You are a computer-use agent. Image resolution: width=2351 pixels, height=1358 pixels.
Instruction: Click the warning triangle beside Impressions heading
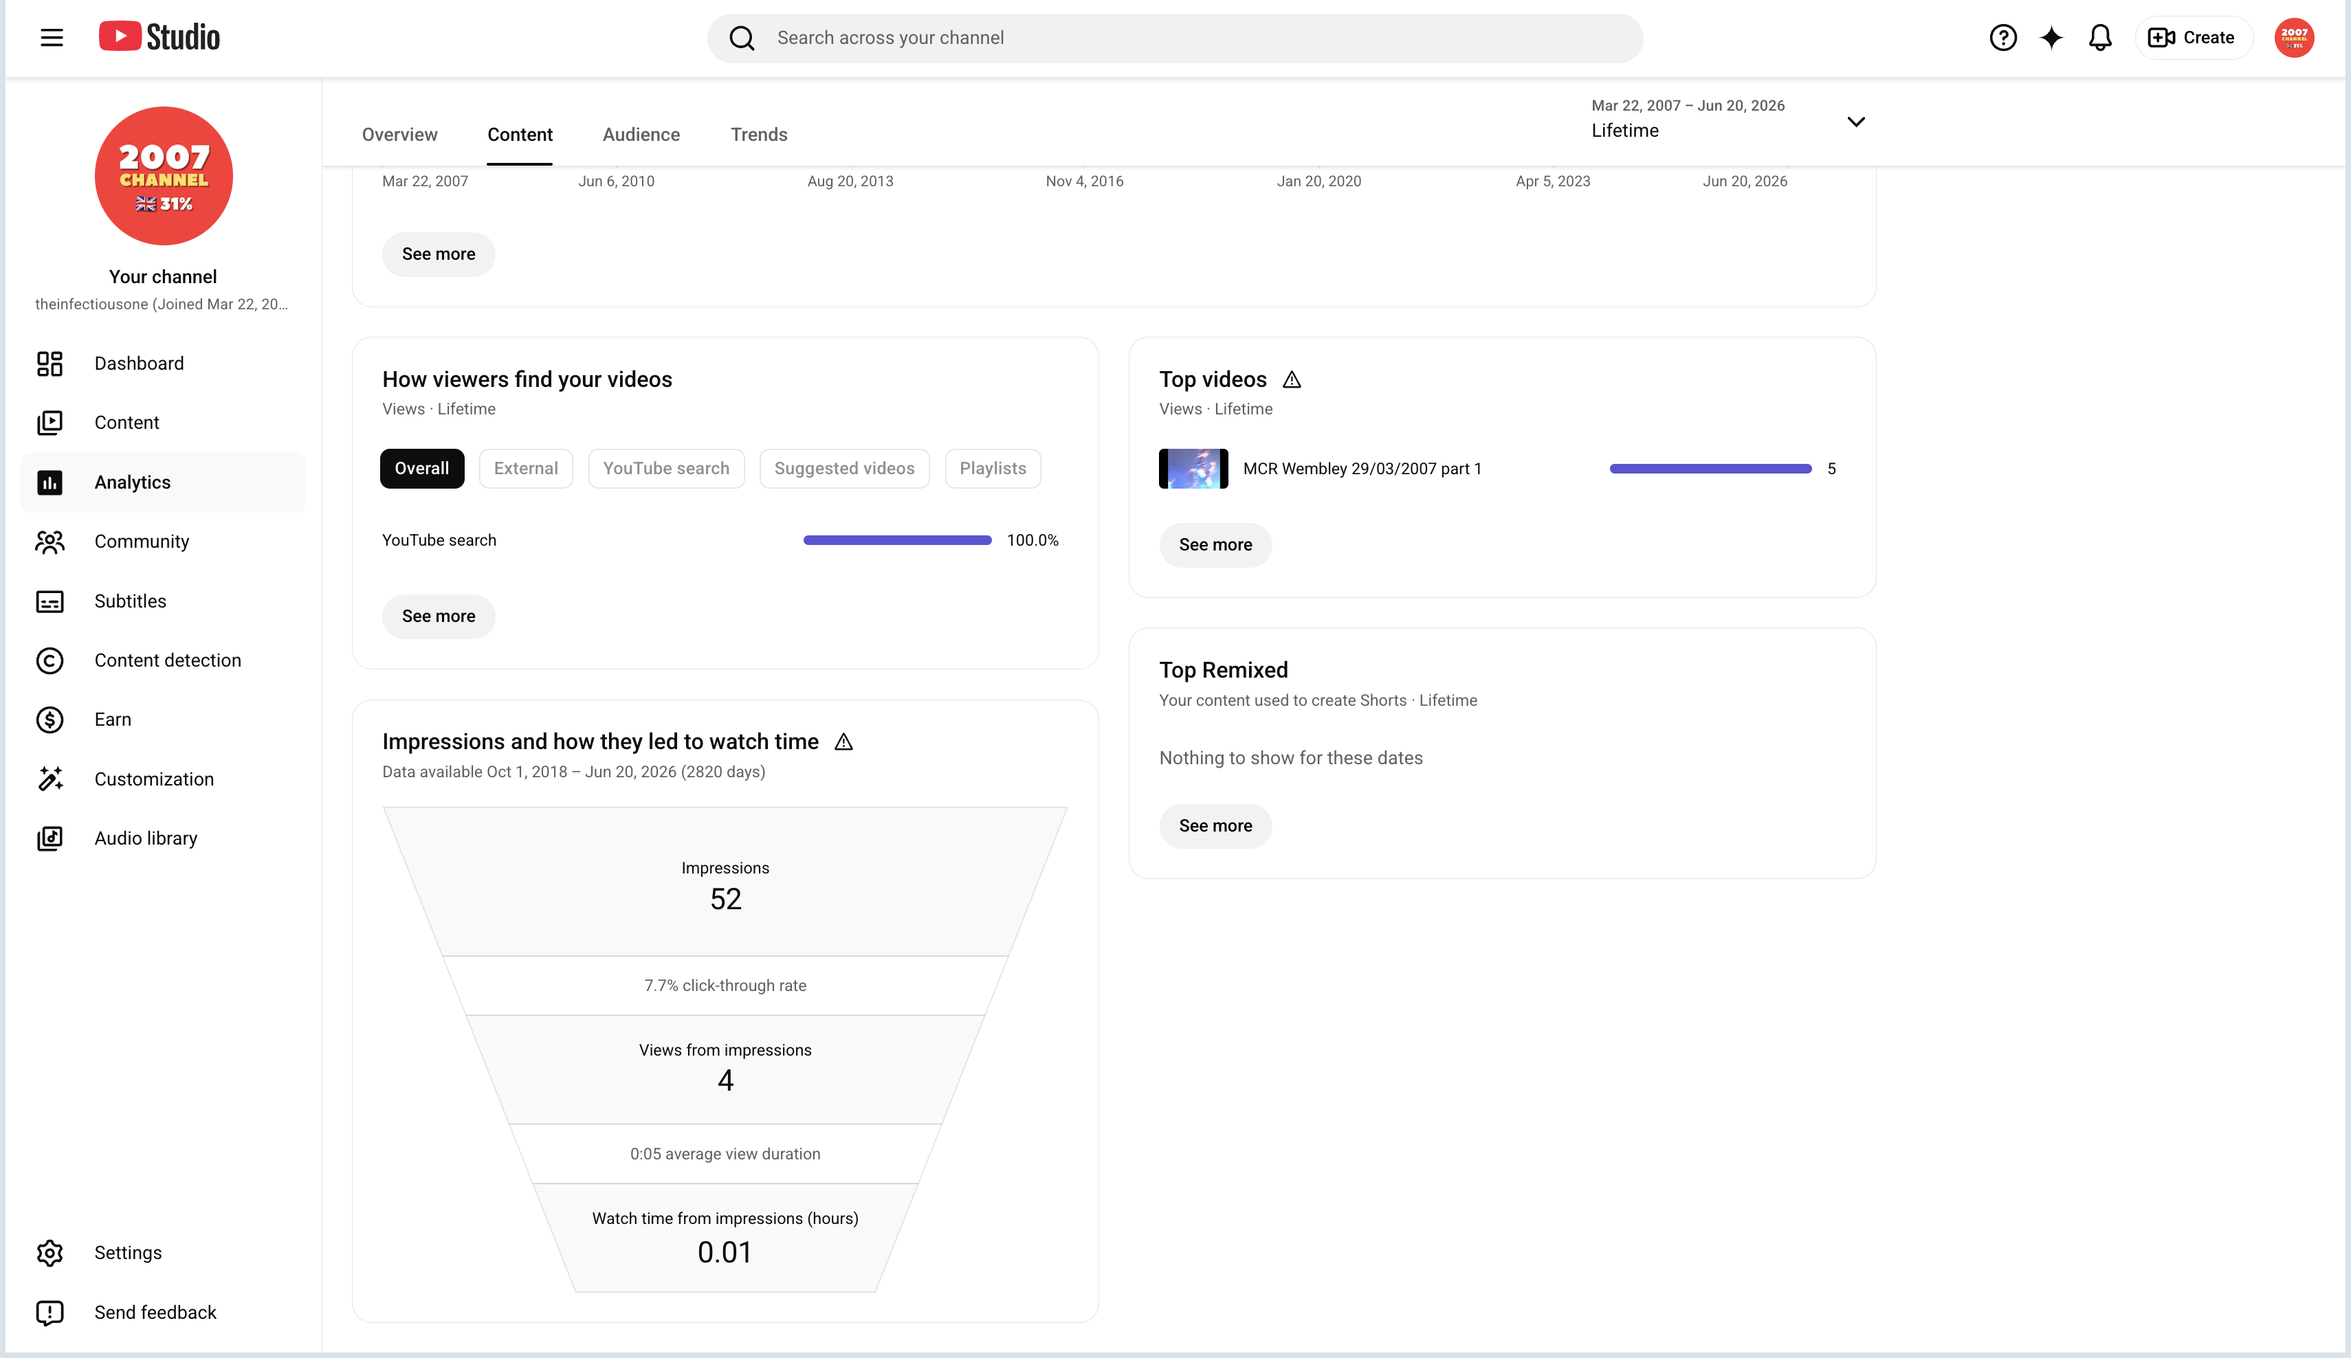(x=843, y=742)
